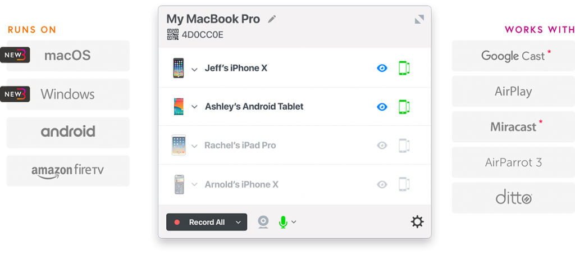
Task: Click the Google Cast tile
Action: [513, 56]
